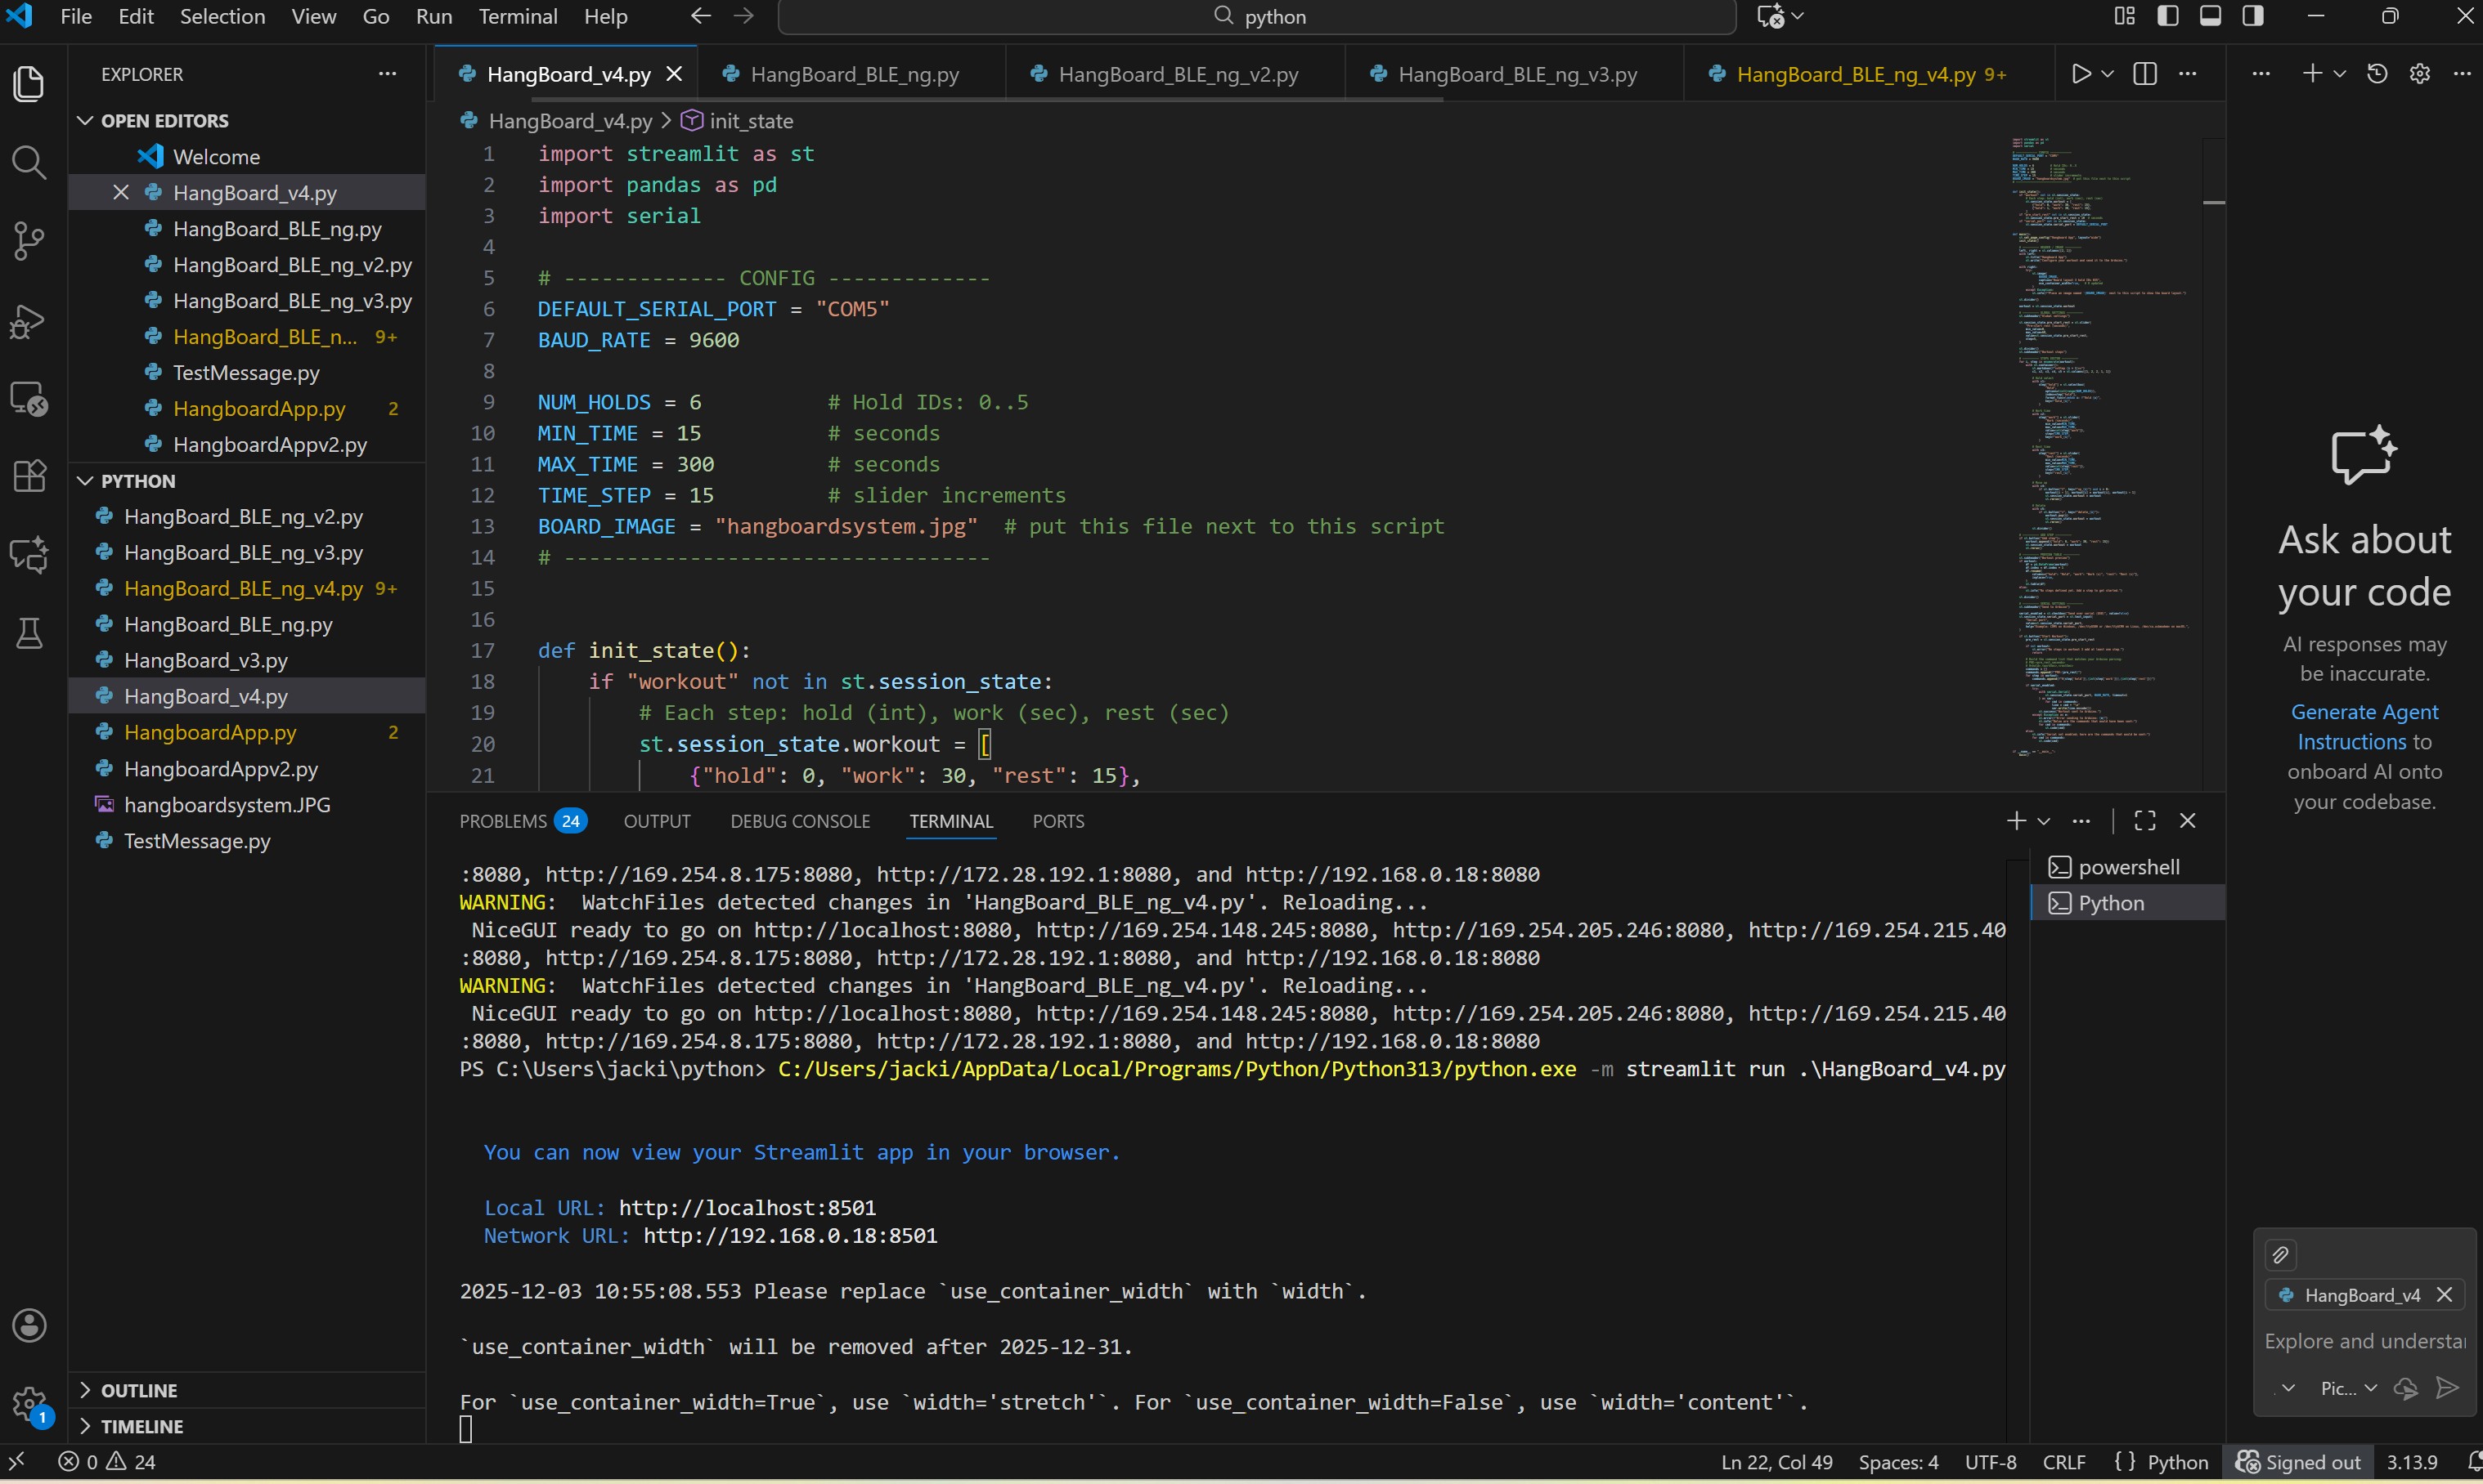Select the powershell terminal session

(x=2128, y=867)
